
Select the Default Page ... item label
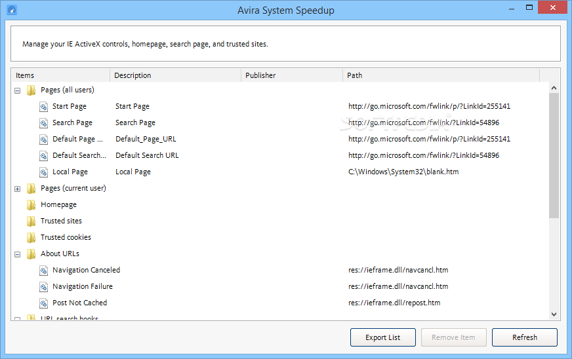(77, 140)
